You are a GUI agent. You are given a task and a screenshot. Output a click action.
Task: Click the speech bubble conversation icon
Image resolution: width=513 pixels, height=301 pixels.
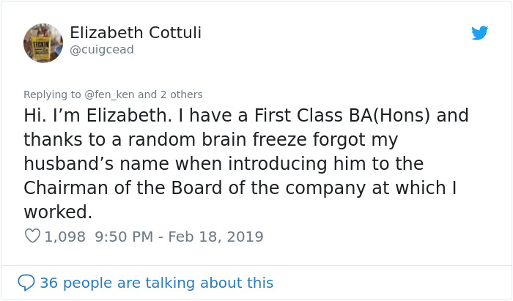pos(26,283)
